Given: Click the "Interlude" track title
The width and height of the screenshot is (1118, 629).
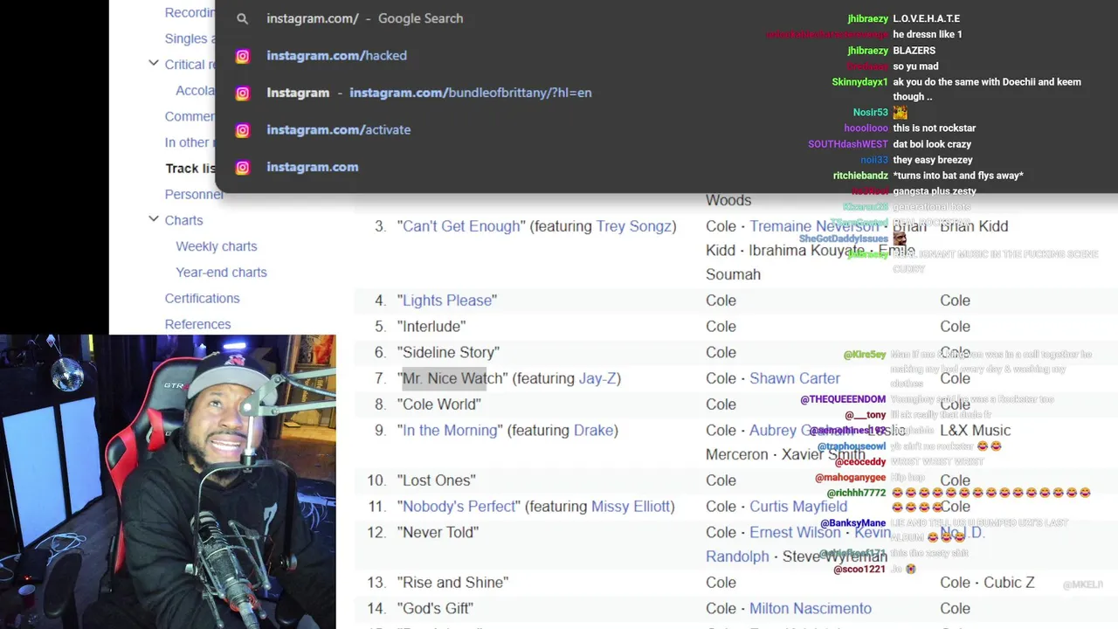Looking at the screenshot, I should [431, 326].
